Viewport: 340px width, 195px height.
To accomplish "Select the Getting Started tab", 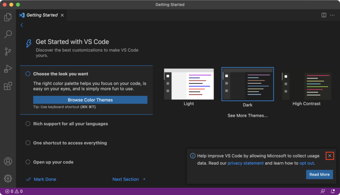I will [x=42, y=15].
